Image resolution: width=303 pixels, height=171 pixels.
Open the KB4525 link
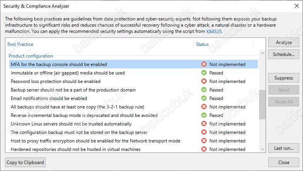[214, 31]
